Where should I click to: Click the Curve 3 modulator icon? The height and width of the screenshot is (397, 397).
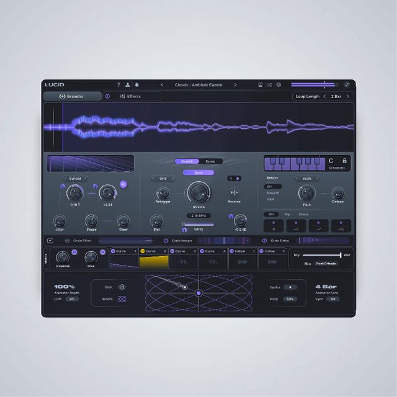(x=172, y=251)
